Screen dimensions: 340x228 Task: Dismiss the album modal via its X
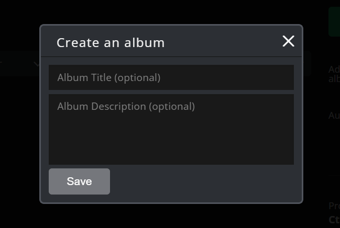[288, 41]
